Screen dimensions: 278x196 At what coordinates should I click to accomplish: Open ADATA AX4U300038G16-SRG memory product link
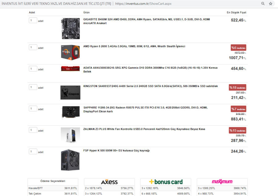click(x=150, y=70)
